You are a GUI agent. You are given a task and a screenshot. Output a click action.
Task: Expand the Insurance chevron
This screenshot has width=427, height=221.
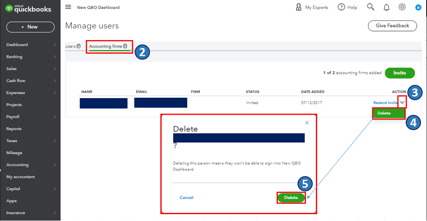[55, 212]
